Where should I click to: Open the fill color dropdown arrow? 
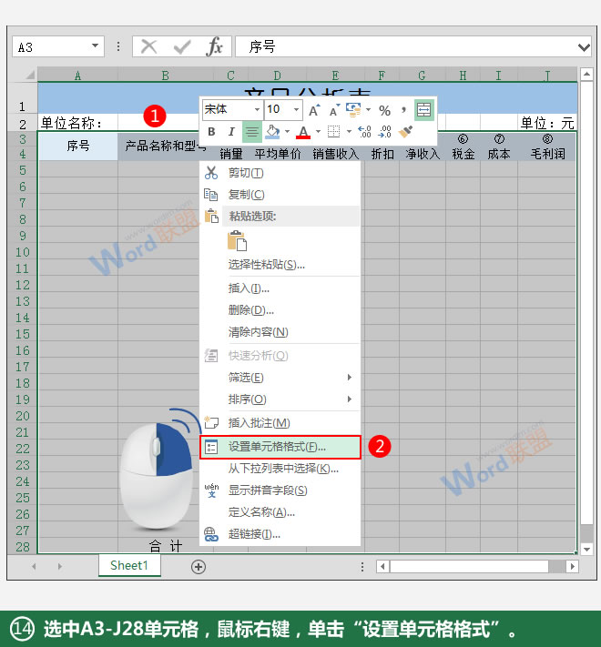[x=287, y=132]
